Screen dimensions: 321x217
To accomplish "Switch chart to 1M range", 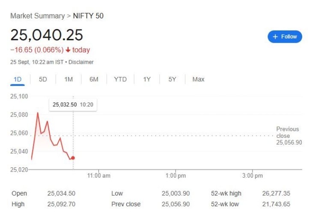I will coord(68,79).
